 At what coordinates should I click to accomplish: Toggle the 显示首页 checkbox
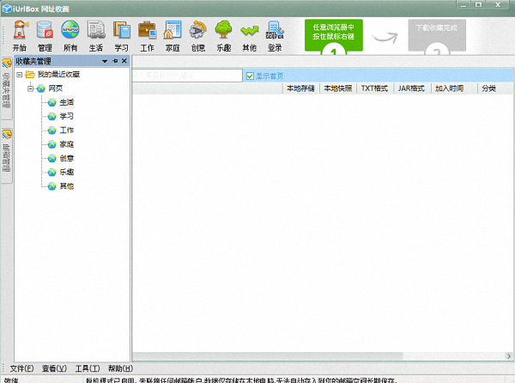[250, 76]
